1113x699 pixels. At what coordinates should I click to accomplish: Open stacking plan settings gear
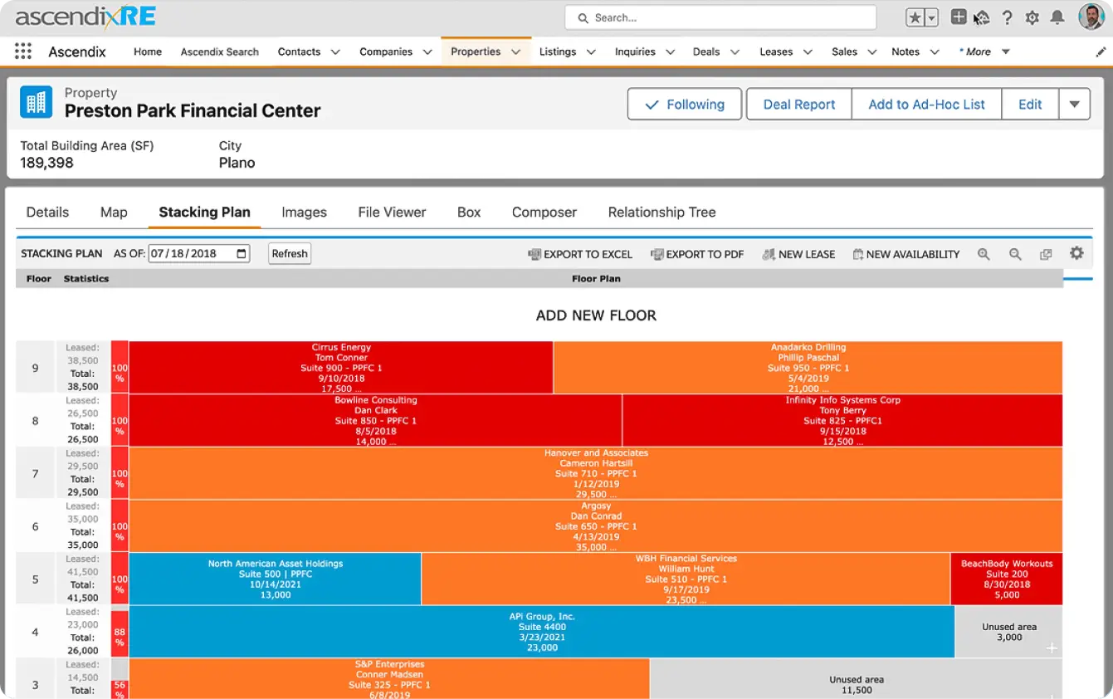click(x=1076, y=253)
